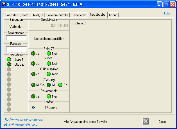Click into the Spielername input field
This screenshot has width=177, height=129.
(x=16, y=38)
